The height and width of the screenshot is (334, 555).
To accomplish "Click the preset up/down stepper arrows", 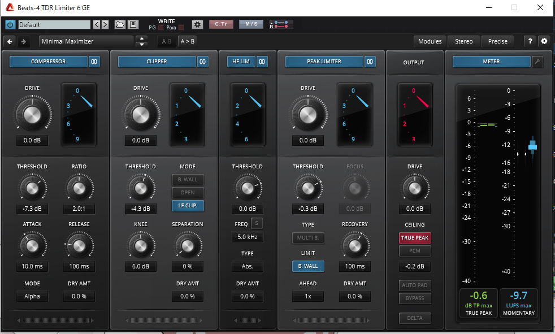I will pos(142,41).
